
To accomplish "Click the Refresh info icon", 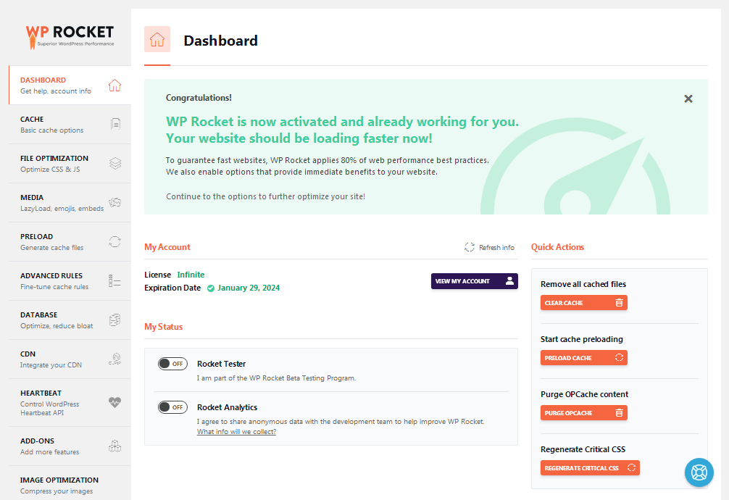I will click(x=470, y=247).
